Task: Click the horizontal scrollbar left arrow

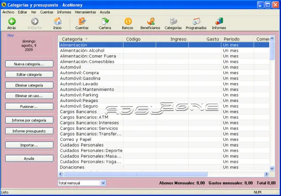Action: point(60,174)
